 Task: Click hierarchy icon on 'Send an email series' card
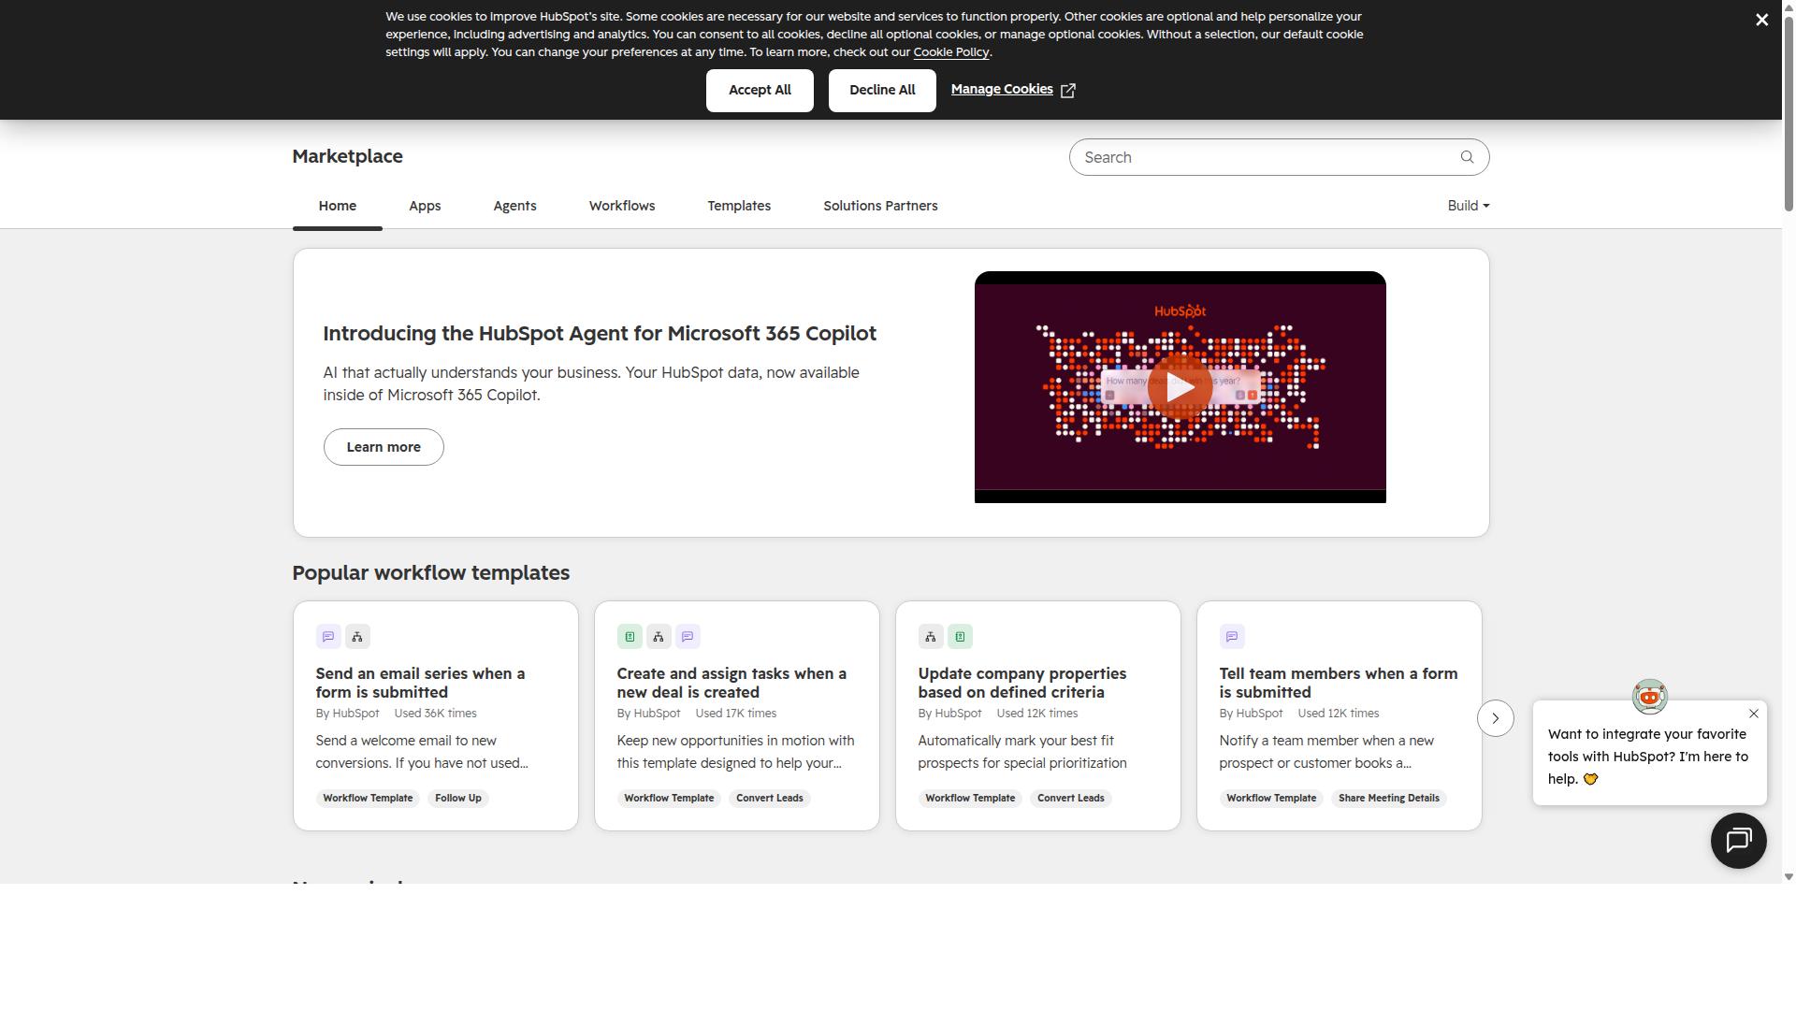357,637
